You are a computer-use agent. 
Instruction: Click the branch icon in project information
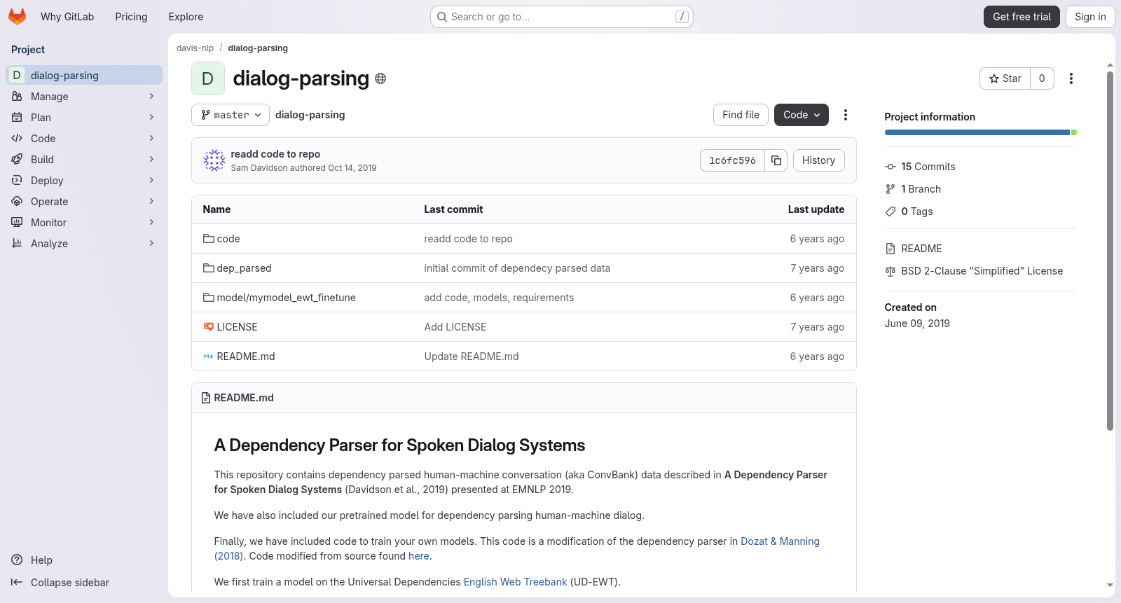tap(890, 189)
